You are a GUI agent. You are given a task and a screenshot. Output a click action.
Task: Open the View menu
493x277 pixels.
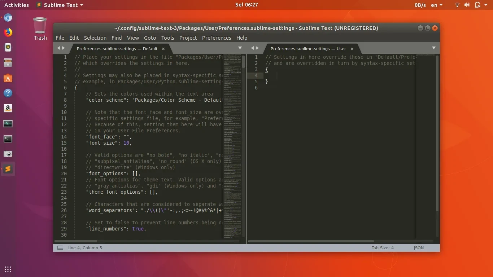pyautogui.click(x=133, y=38)
